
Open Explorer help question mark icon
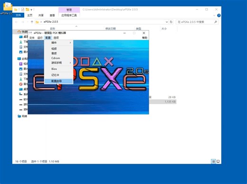click(x=219, y=15)
